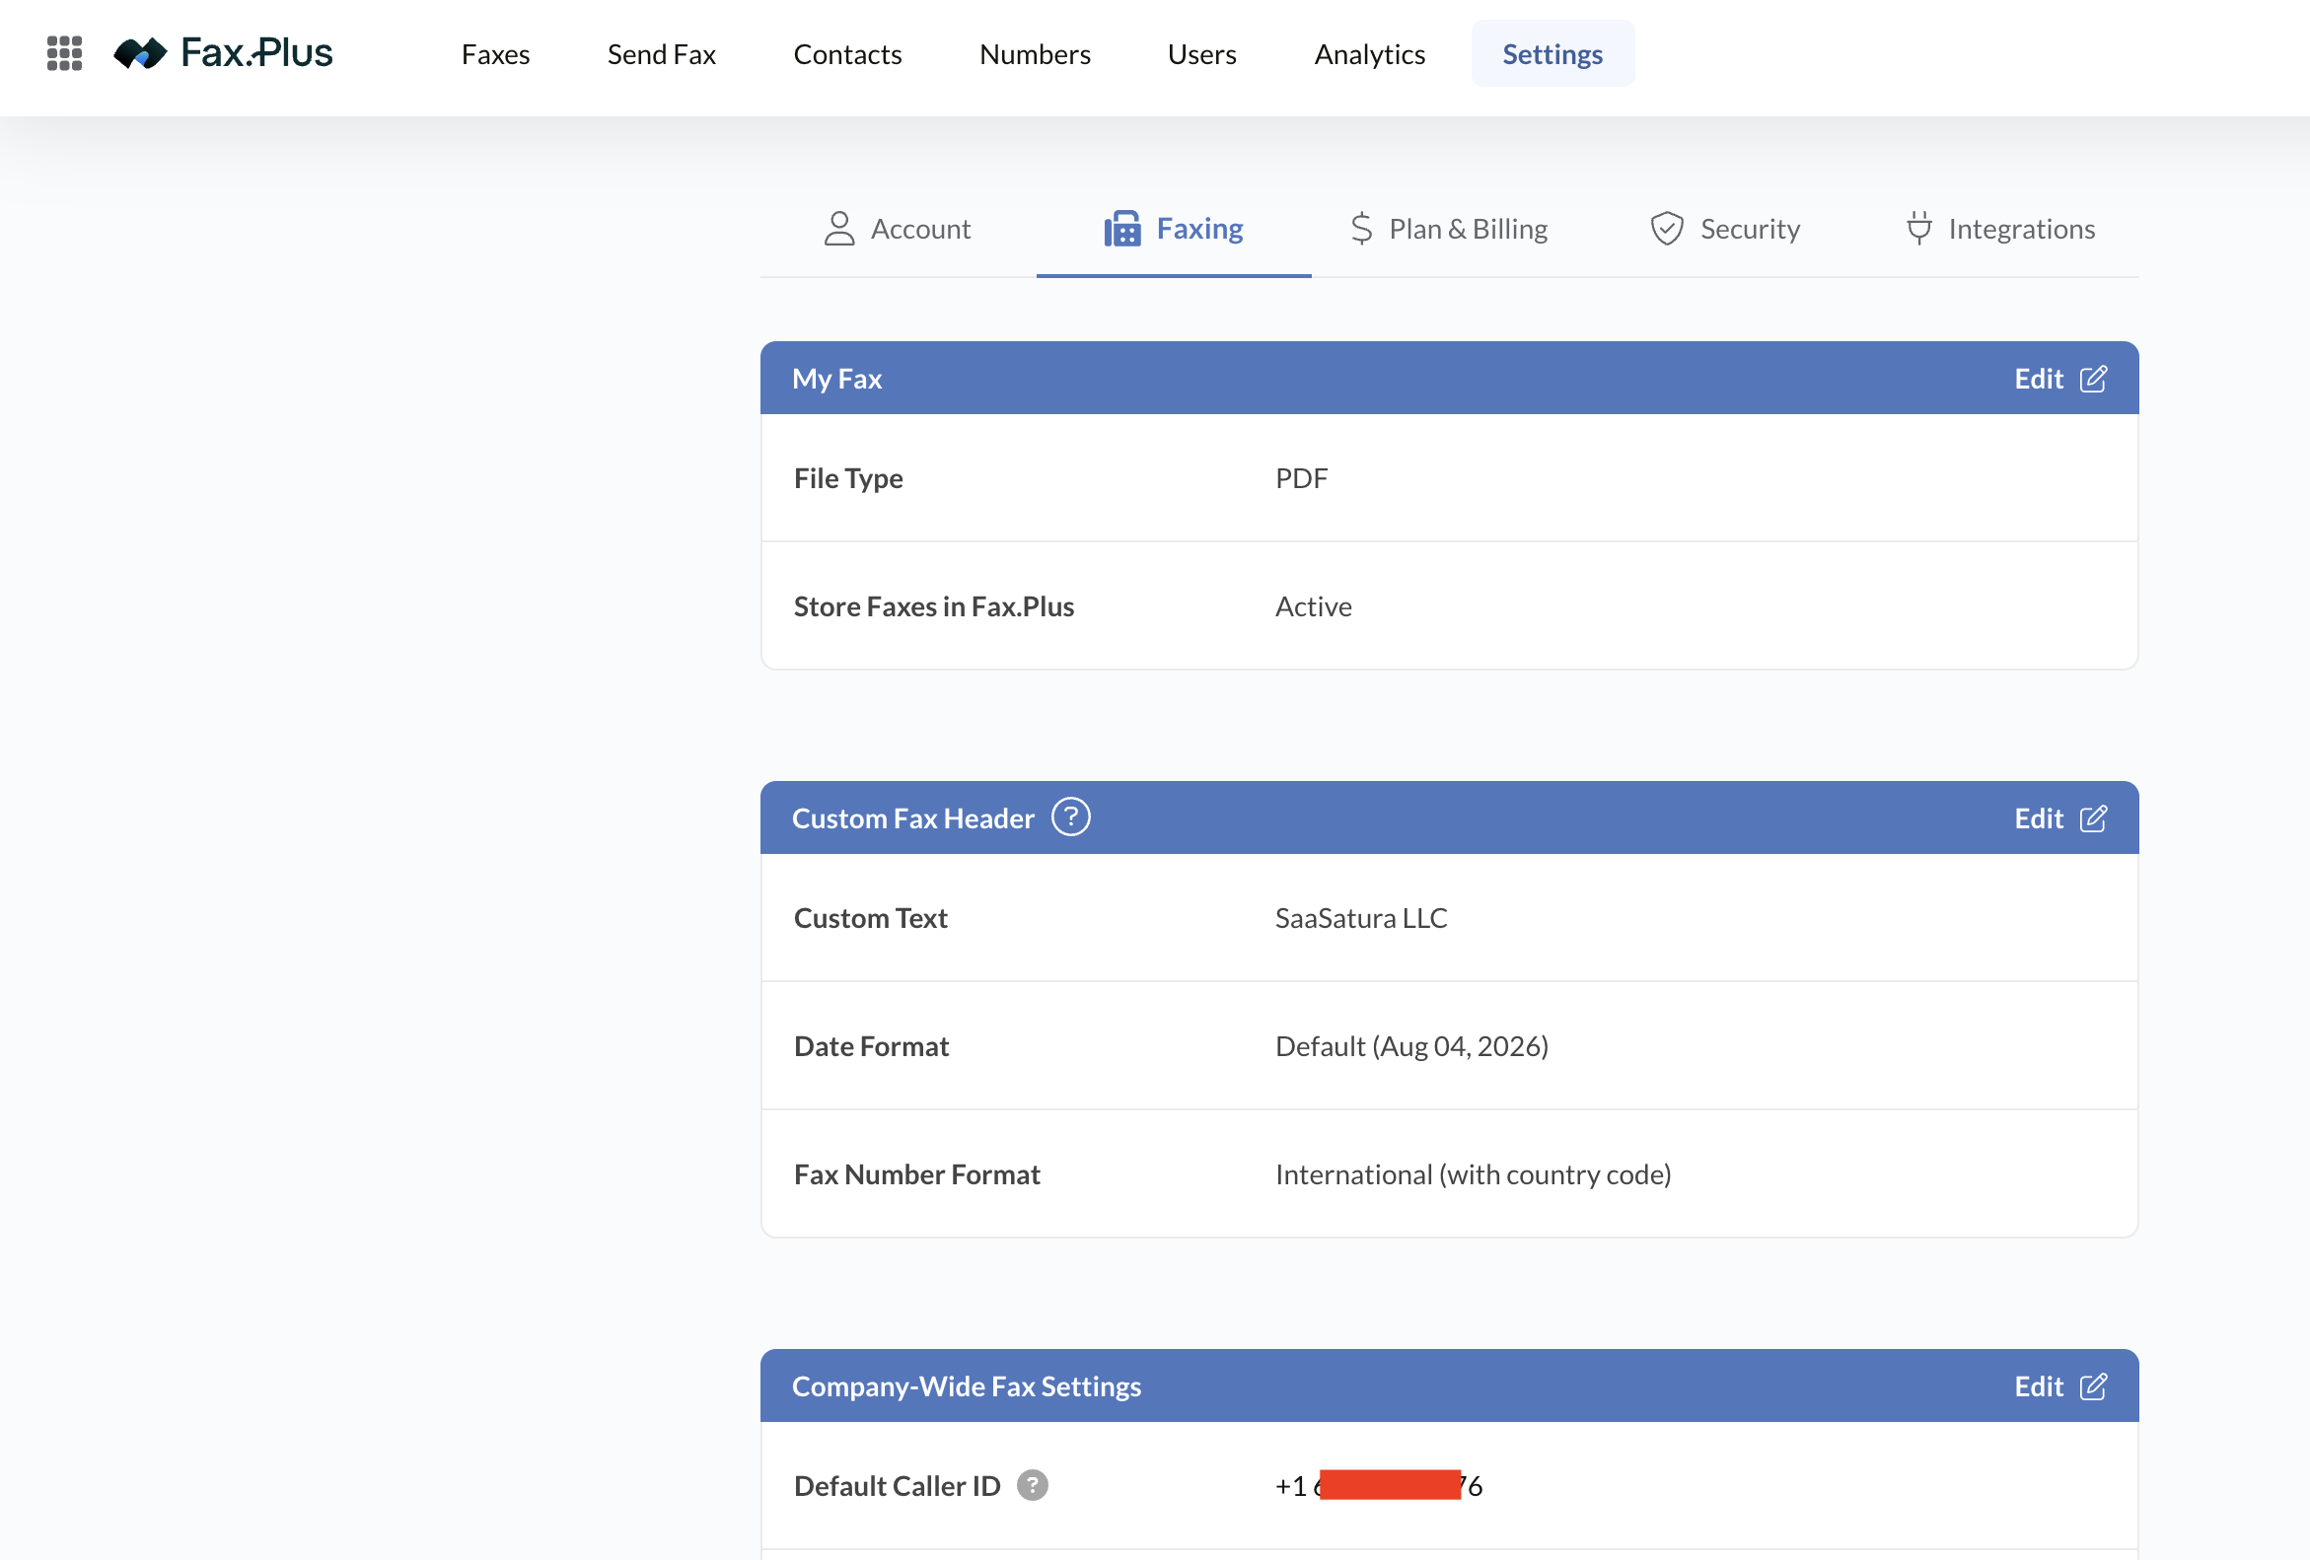Viewport: 2310px width, 1560px height.
Task: Open the Users navigation item
Action: tap(1201, 53)
